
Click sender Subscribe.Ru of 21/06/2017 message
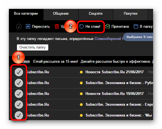click(x=38, y=72)
